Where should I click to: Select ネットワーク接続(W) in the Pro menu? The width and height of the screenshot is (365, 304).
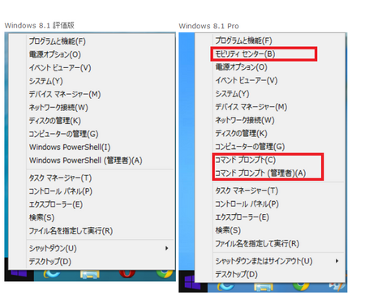pos(270,120)
